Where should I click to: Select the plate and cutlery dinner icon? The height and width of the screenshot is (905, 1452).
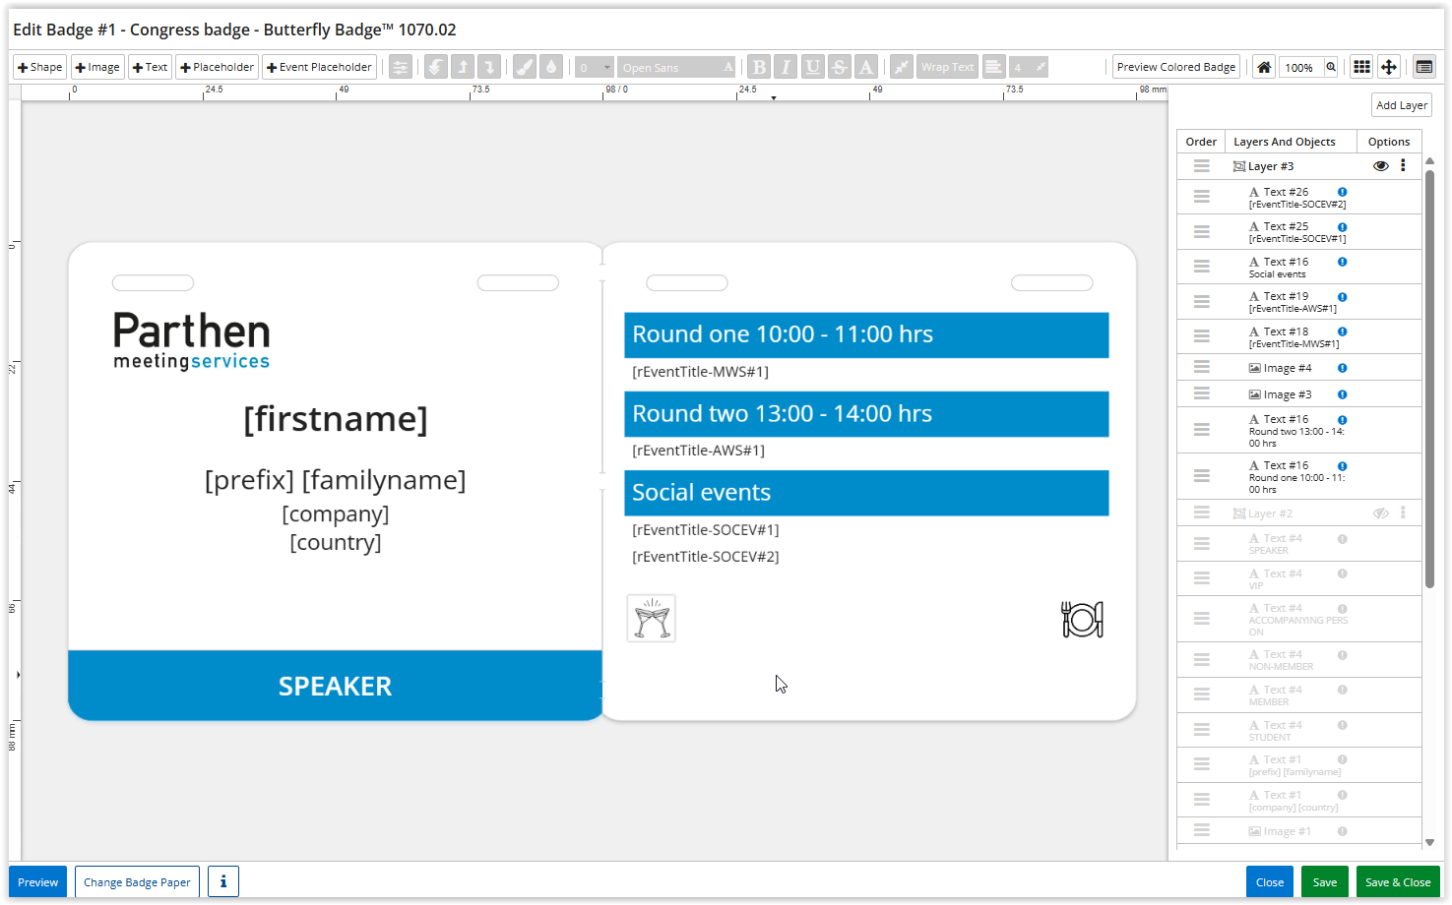[1082, 619]
